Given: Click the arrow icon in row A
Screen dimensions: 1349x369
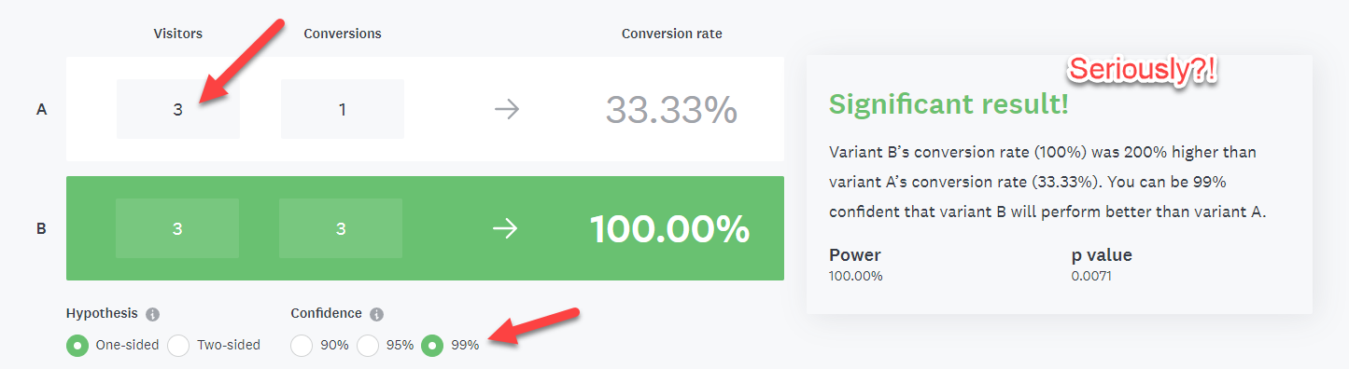Looking at the screenshot, I should [x=506, y=110].
